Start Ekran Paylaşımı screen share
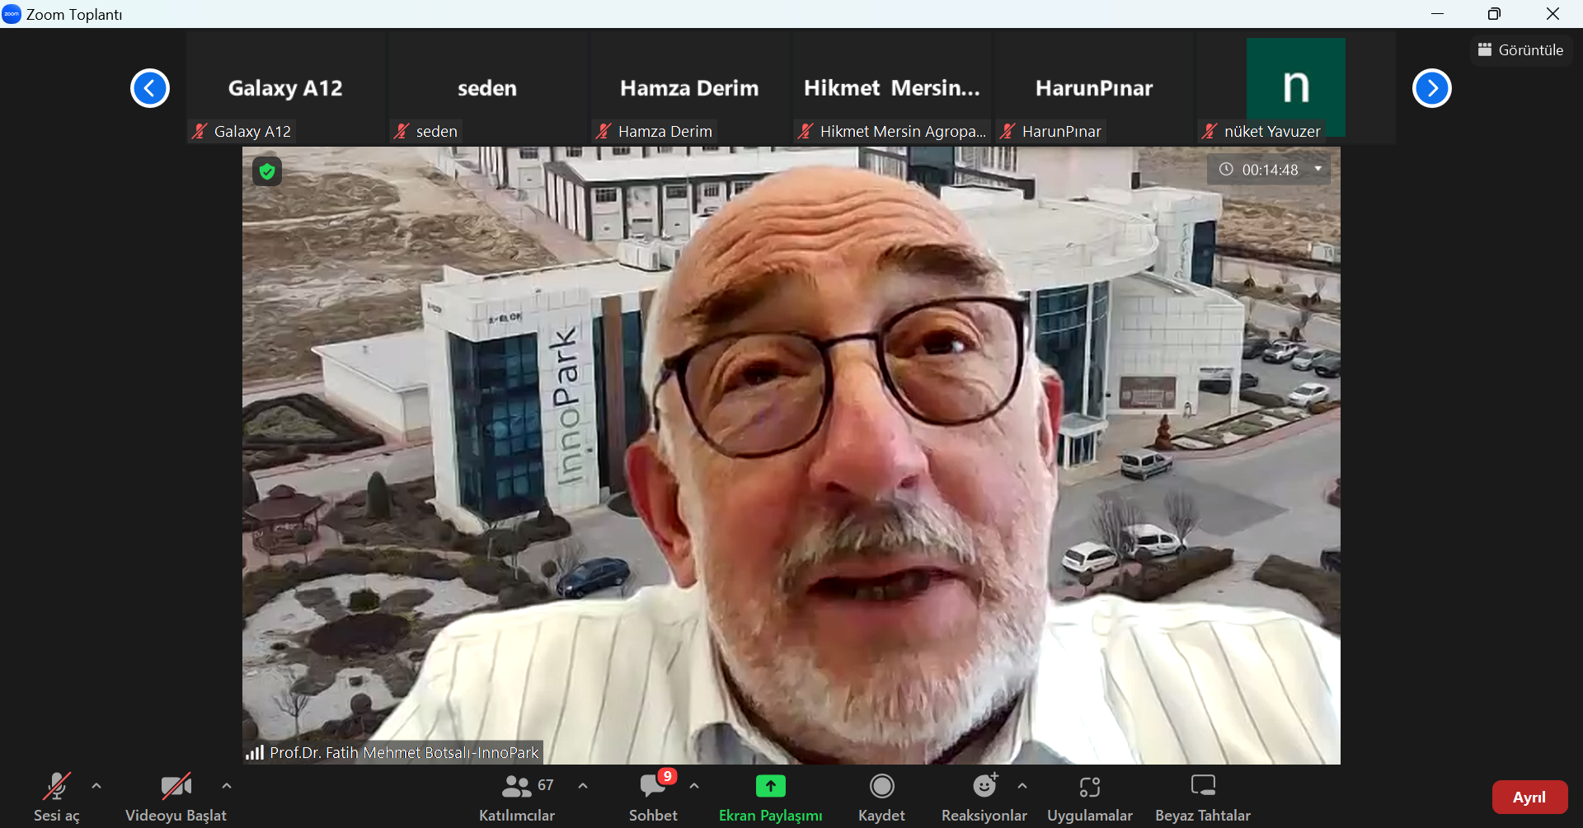Image resolution: width=1583 pixels, height=828 pixels. pyautogui.click(x=770, y=796)
